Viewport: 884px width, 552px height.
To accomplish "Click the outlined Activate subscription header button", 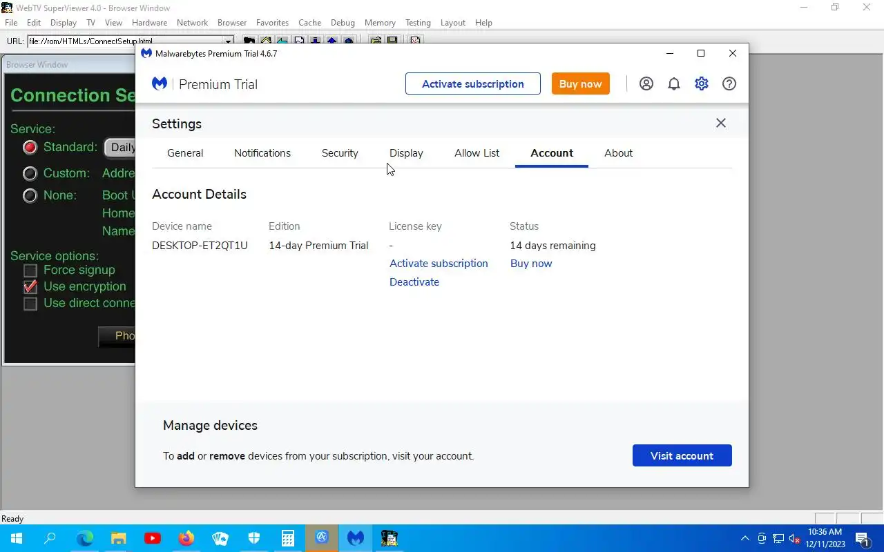I will coord(473,83).
